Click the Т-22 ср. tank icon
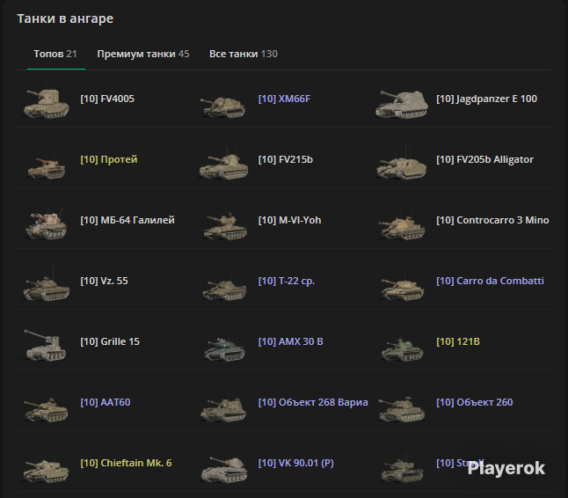568x498 pixels. [224, 289]
